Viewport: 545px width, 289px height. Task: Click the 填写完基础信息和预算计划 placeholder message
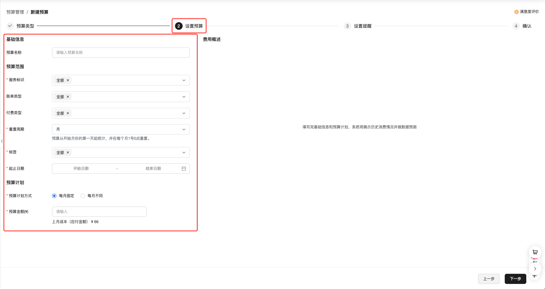pyautogui.click(x=360, y=127)
